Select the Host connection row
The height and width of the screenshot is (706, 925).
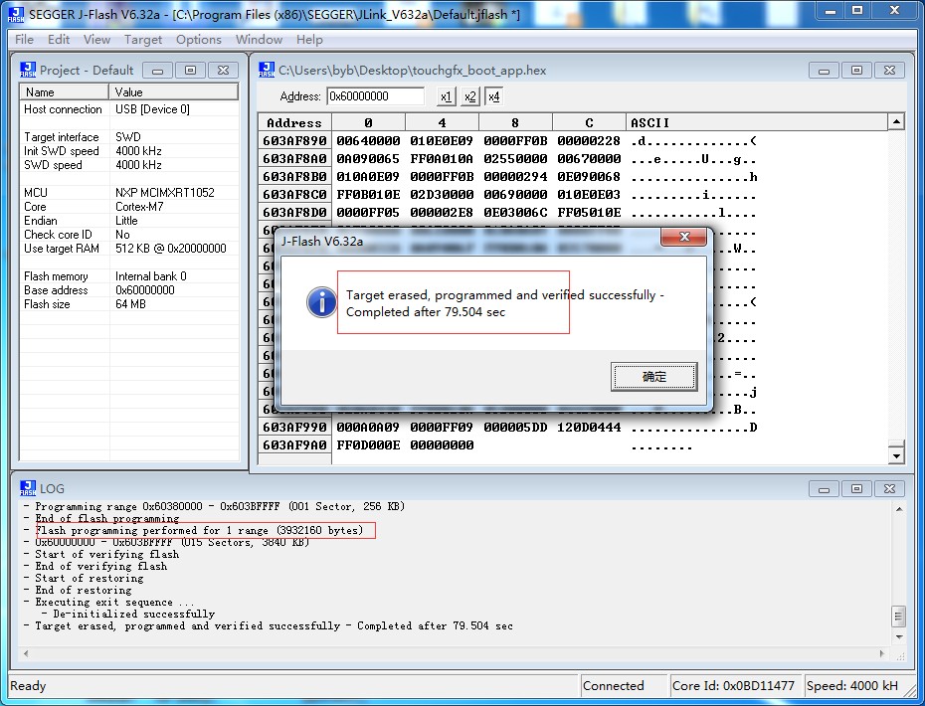pos(129,109)
